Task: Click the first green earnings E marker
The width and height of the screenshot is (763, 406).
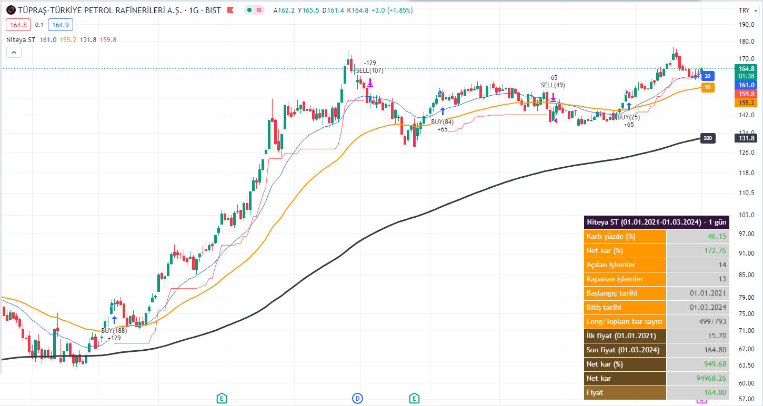Action: [x=222, y=398]
